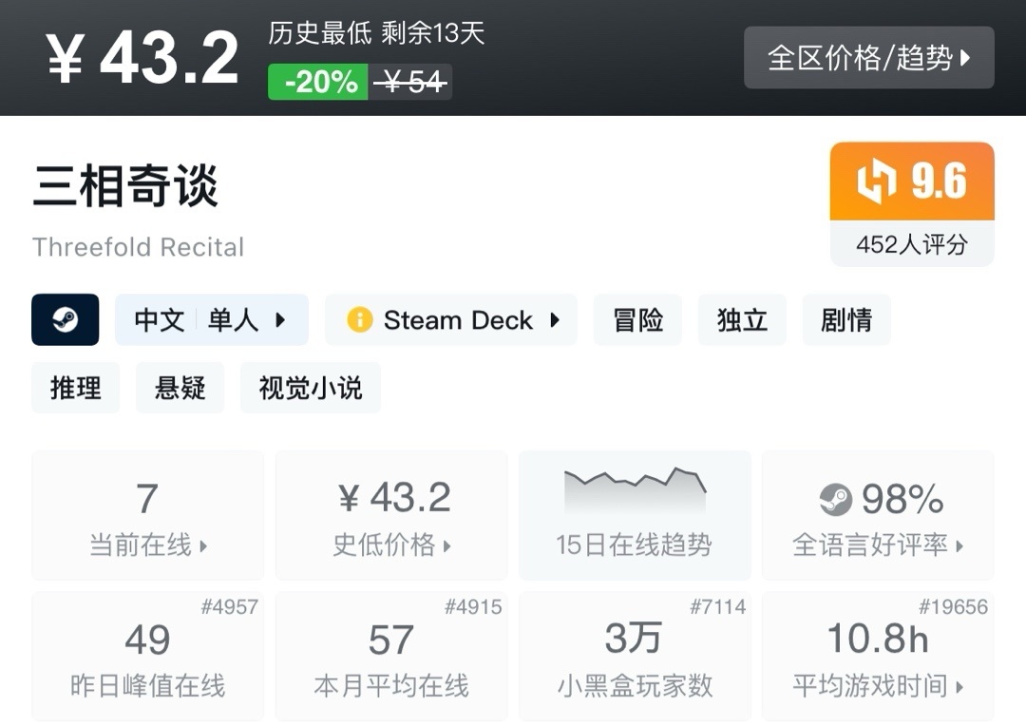Expand Steam Deck compatibility details
Image resolution: width=1026 pixels, height=726 pixels.
point(451,320)
